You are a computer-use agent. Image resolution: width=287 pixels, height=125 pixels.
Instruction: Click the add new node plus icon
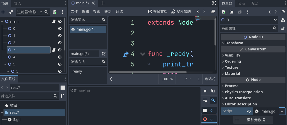pyautogui.click(x=3, y=12)
